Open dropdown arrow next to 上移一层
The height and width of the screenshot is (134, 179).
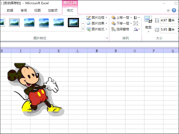131,18
